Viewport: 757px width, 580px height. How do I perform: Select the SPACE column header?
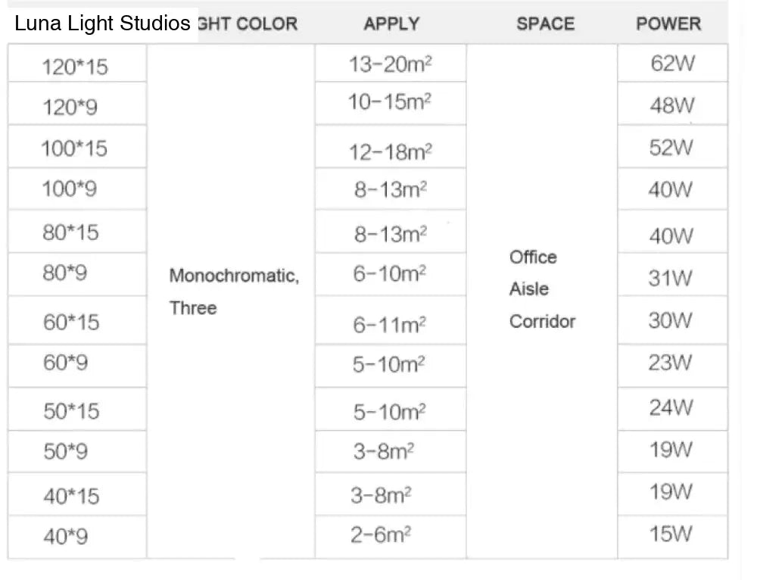coord(546,23)
